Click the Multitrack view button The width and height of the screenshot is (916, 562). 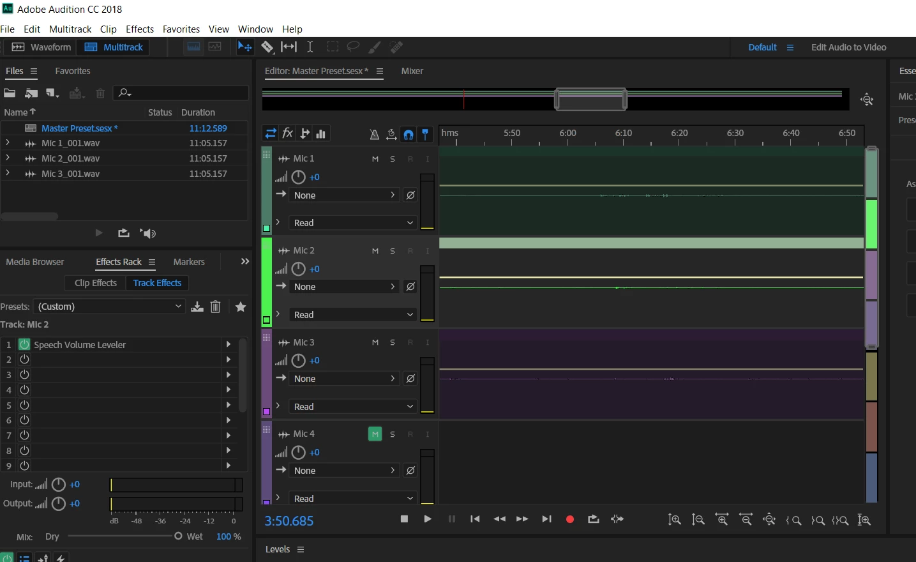114,47
